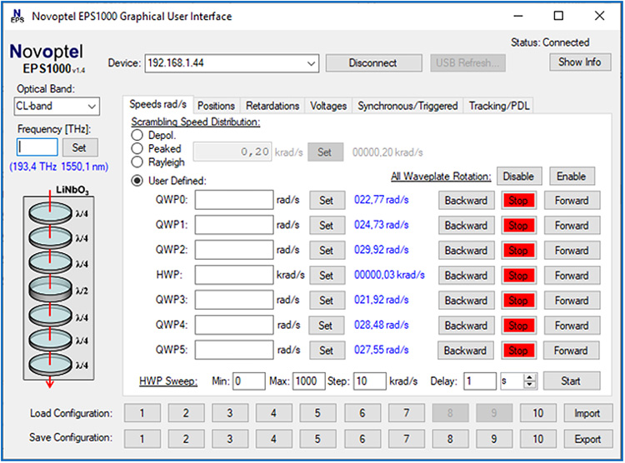The image size is (625, 463).
Task: Switch to the Positions tab
Action: [x=216, y=106]
